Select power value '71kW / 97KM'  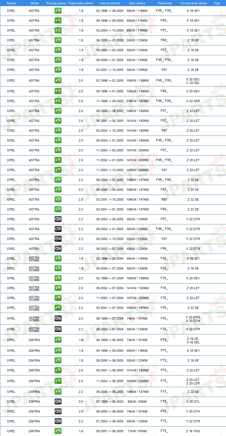click(137, 431)
